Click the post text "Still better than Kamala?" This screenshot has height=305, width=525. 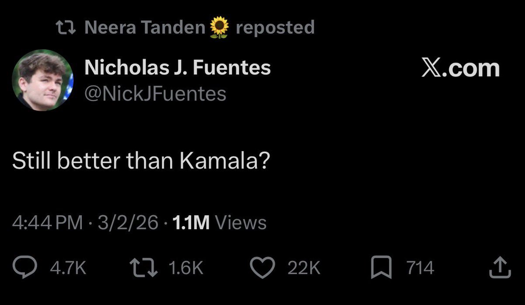[140, 162]
